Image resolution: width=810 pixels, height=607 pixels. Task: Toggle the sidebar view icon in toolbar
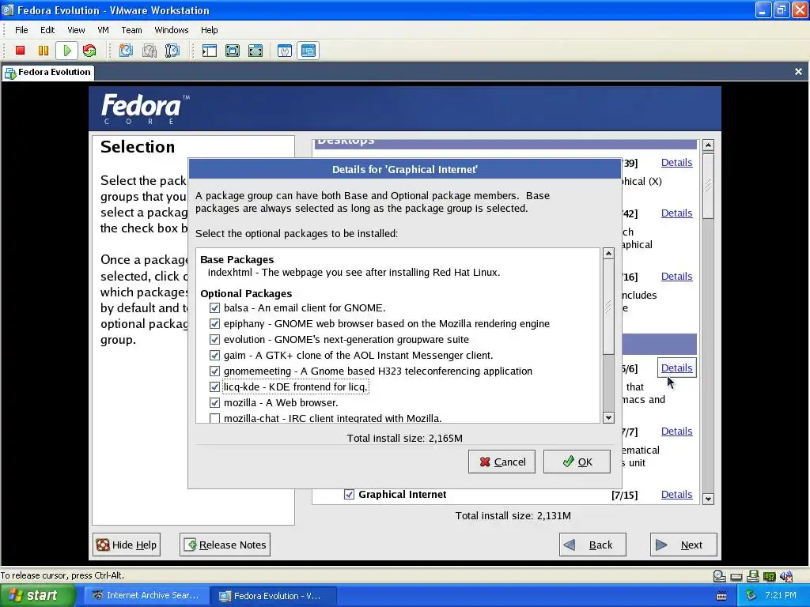[209, 50]
